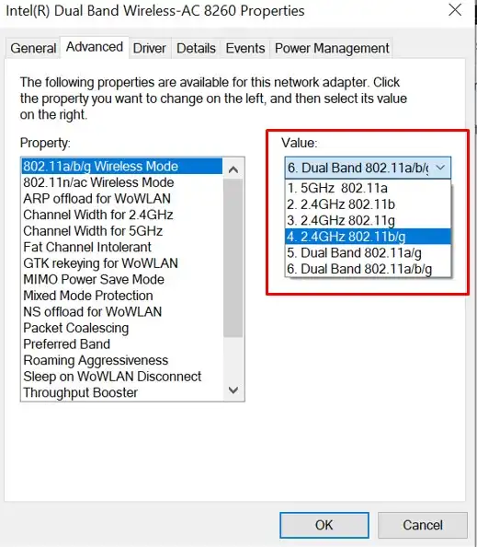Confirm changes with OK button
Image resolution: width=477 pixels, height=547 pixels.
click(x=324, y=525)
